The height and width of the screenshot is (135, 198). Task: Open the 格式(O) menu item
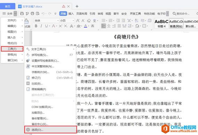coord(12,43)
